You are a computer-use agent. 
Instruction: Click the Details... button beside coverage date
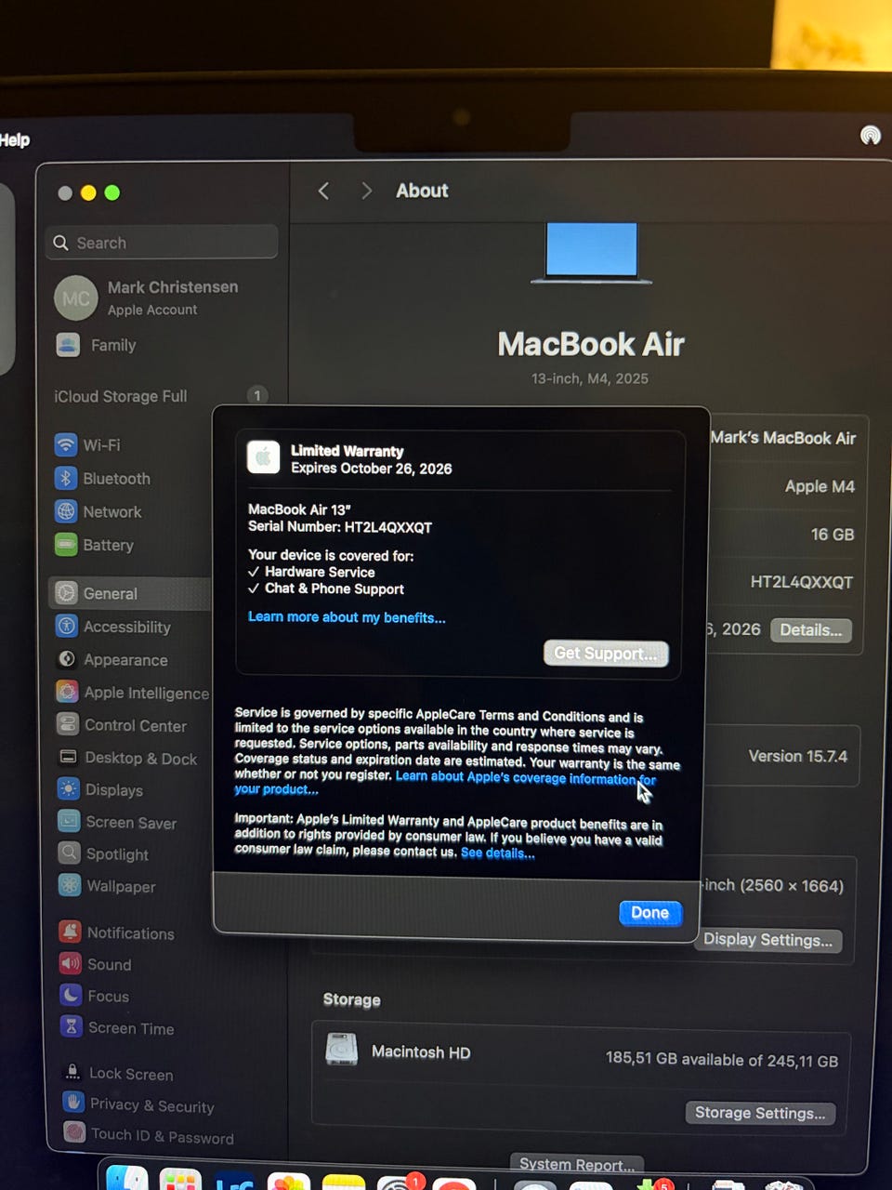(x=811, y=629)
